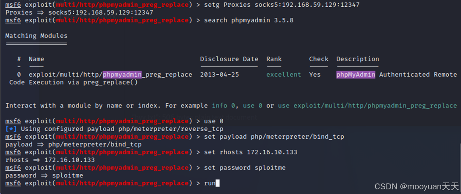Click the highlighted 'phpMyAdmin' in Description column
This screenshot has height=194, width=461.
coord(356,75)
